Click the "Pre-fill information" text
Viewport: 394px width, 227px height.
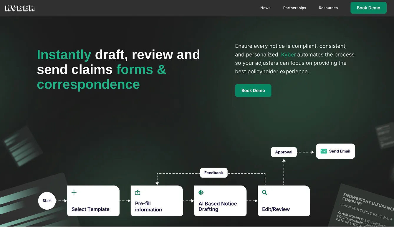tap(148, 207)
